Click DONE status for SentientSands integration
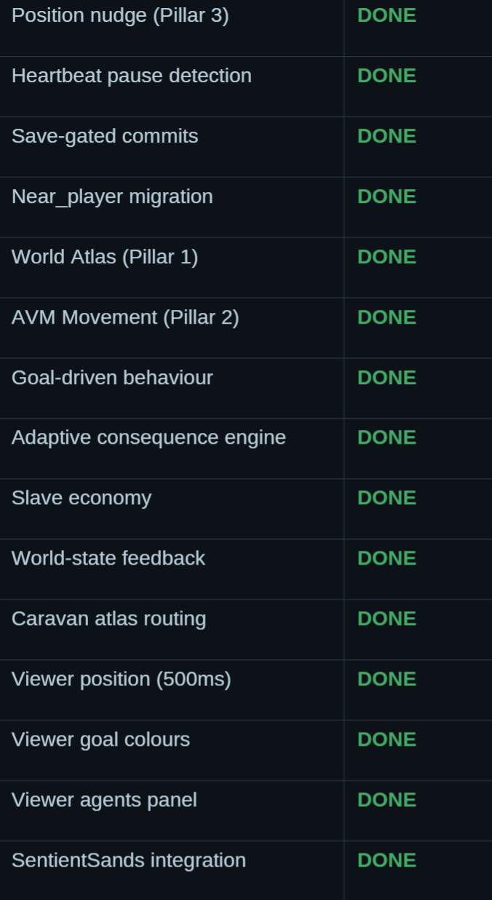 386,860
